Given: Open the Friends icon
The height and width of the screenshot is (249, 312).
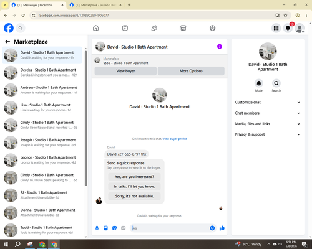Looking at the screenshot, I should pos(154,28).
